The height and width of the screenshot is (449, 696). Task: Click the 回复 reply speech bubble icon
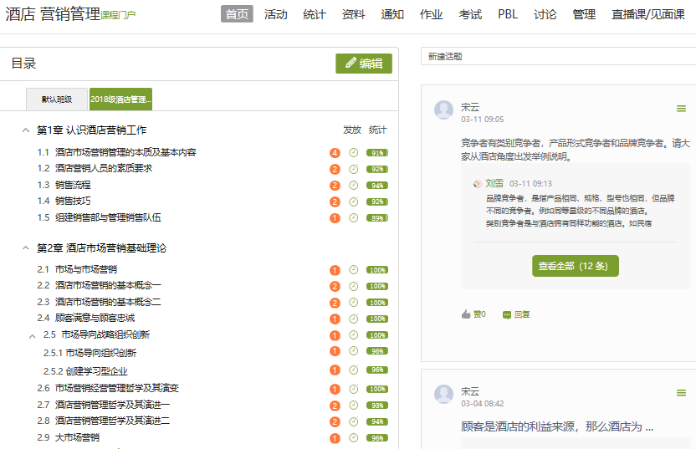click(506, 315)
